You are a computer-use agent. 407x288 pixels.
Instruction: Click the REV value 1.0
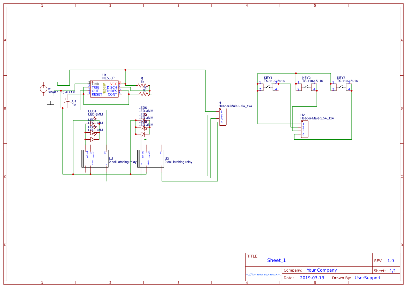[x=391, y=261]
